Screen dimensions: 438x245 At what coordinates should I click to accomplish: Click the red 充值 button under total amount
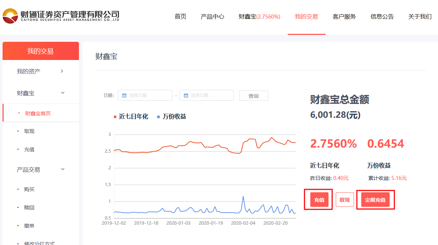click(319, 200)
